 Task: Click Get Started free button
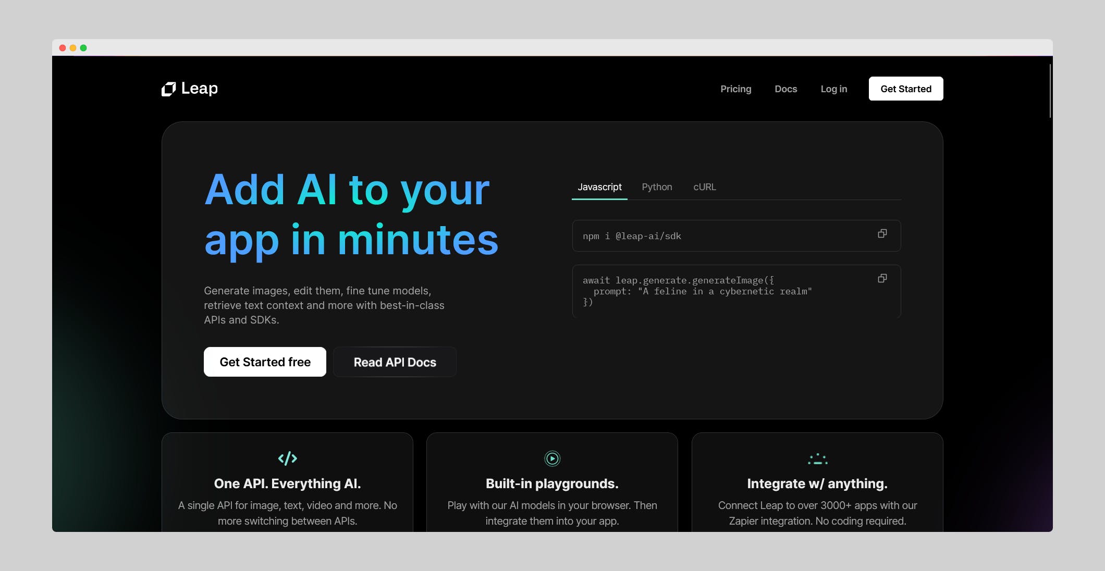(265, 362)
